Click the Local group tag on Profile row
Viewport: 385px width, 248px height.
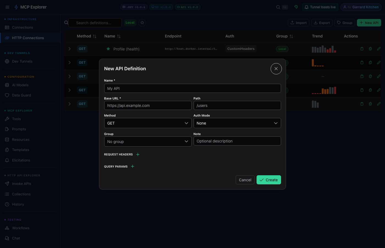pos(282,49)
